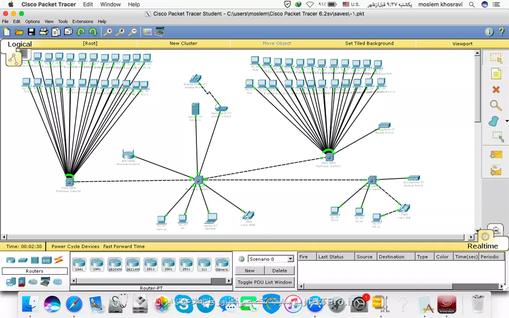Viewport: 509px width, 318px height.
Task: Open the custom devices dialog icon
Action: (x=160, y=31)
